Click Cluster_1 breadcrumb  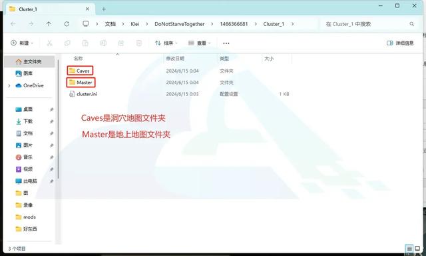pos(274,24)
